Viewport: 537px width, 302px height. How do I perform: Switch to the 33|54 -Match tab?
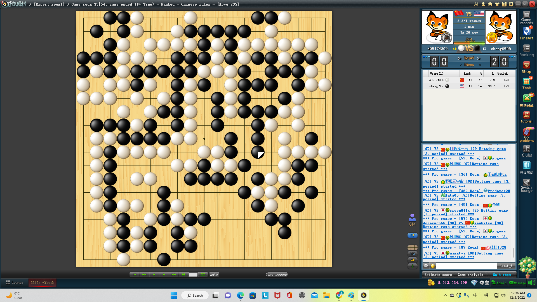point(43,283)
